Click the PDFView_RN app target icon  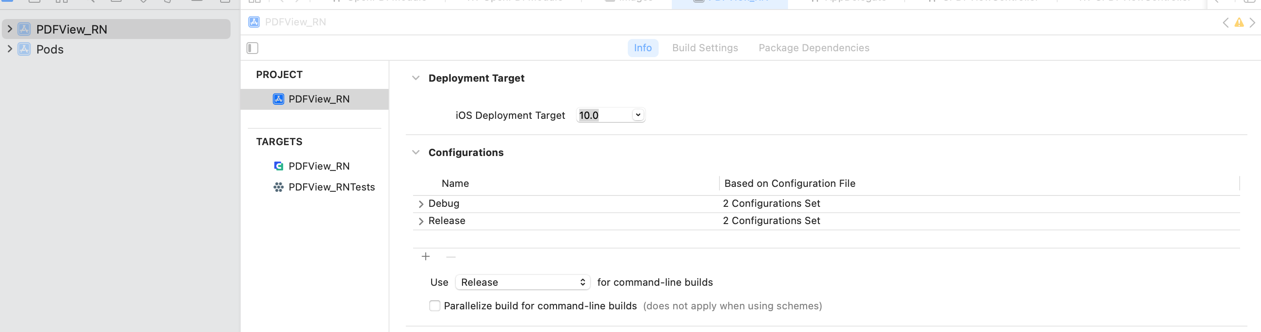pos(279,166)
